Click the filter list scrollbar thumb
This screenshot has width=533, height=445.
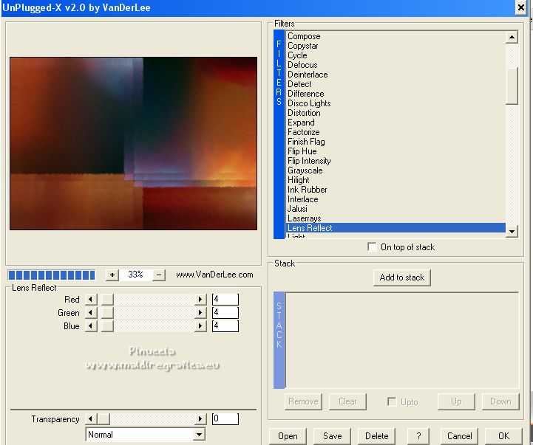[x=512, y=86]
